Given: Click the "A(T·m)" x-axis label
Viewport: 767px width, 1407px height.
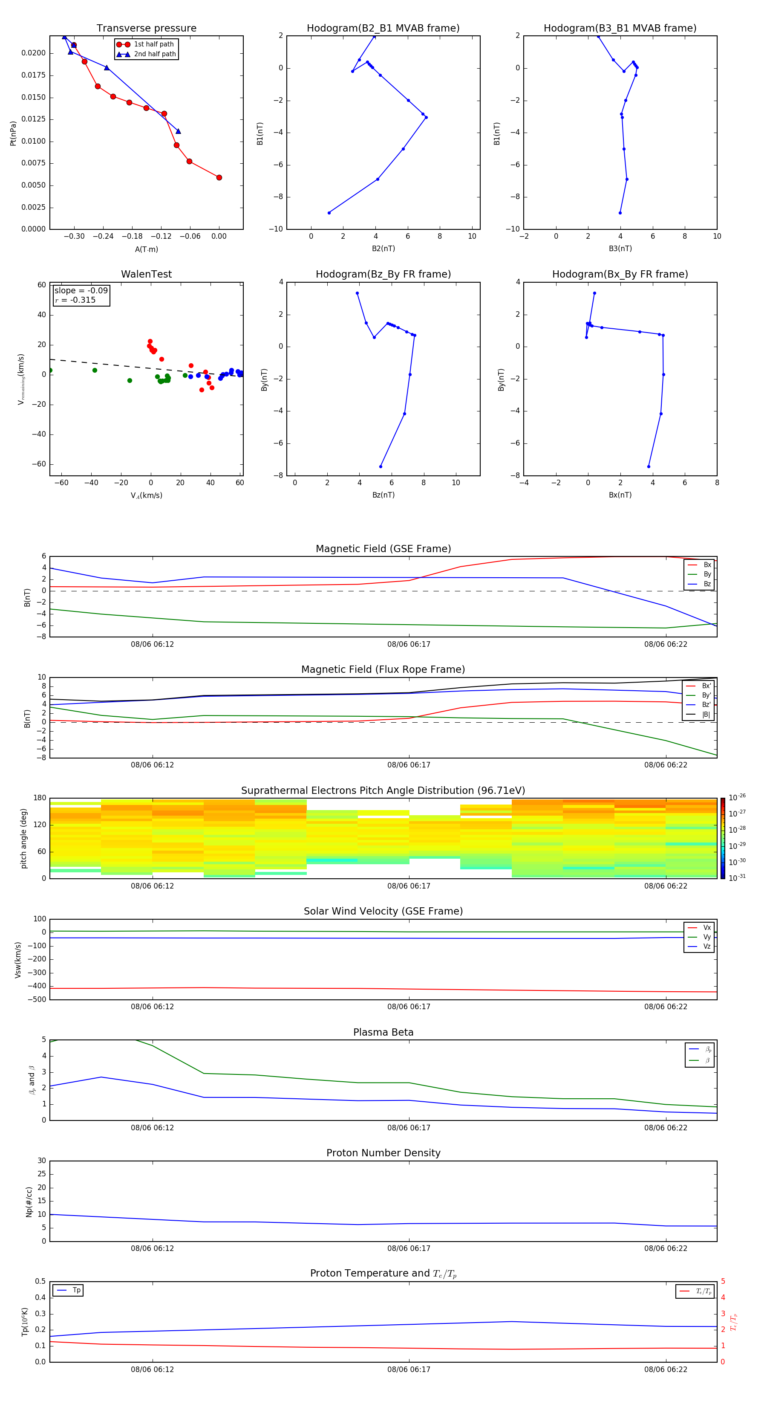Looking at the screenshot, I should coord(146,249).
